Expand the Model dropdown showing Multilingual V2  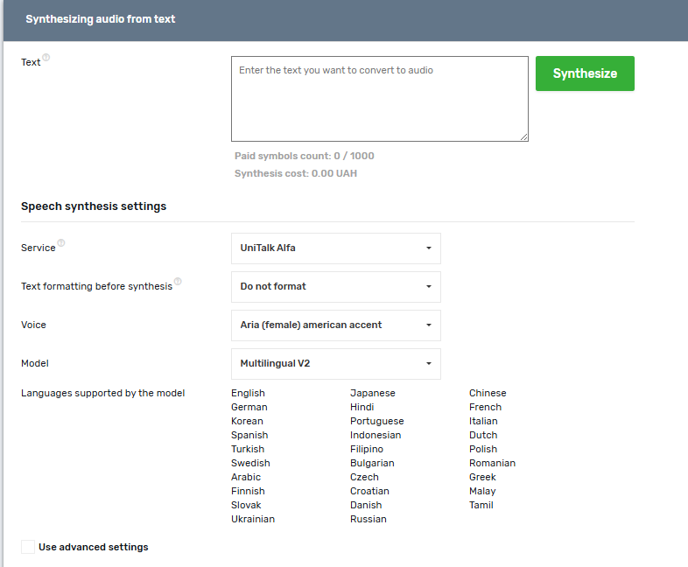(x=335, y=363)
